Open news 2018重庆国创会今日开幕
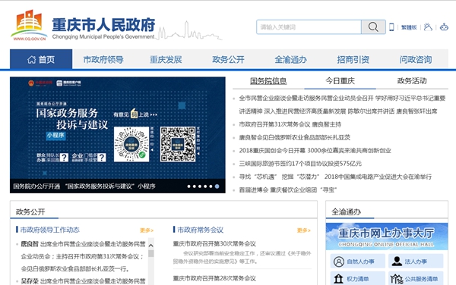 315,151
